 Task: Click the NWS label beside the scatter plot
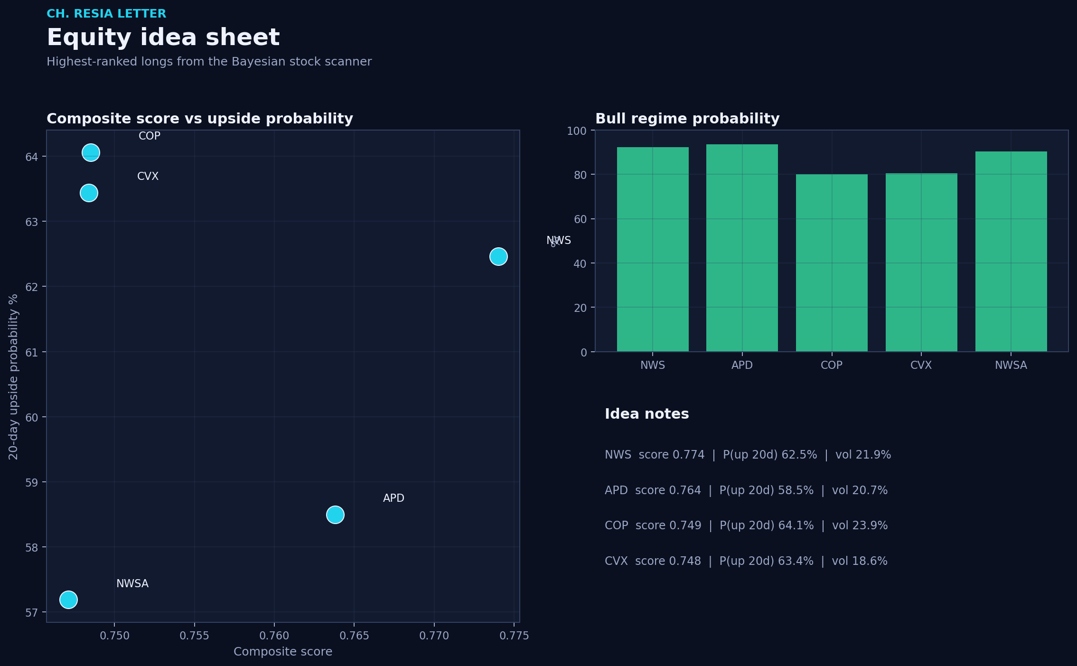[559, 240]
